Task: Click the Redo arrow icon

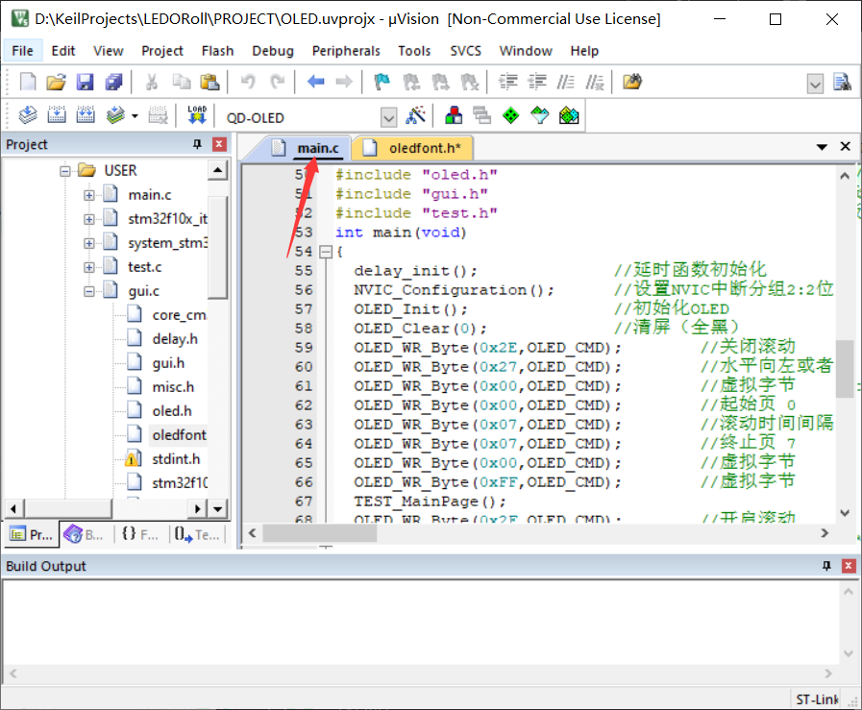Action: point(278,82)
